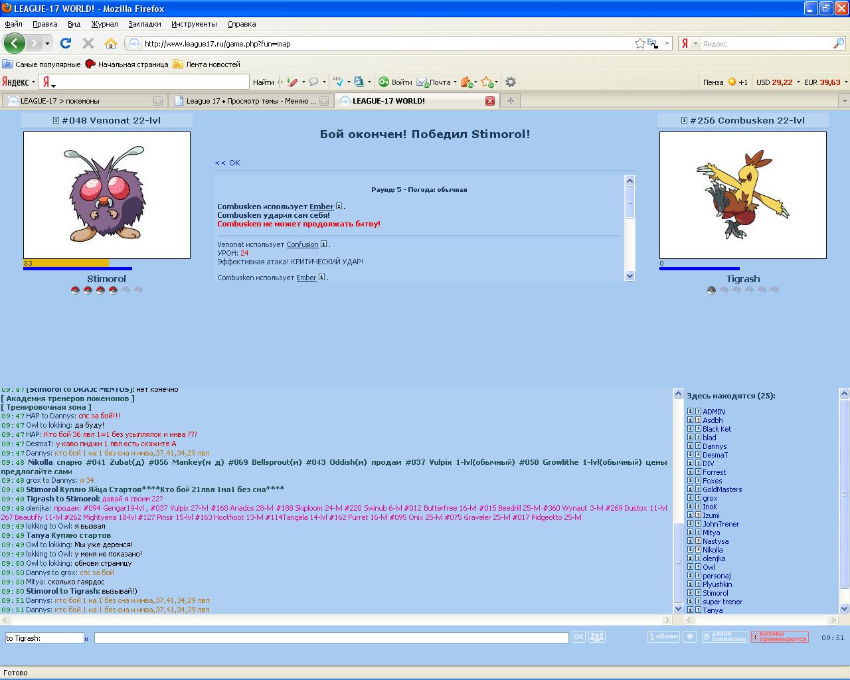This screenshot has height=680, width=850.
Task: Click the magnifier in the Yandex search box
Action: tap(839, 43)
